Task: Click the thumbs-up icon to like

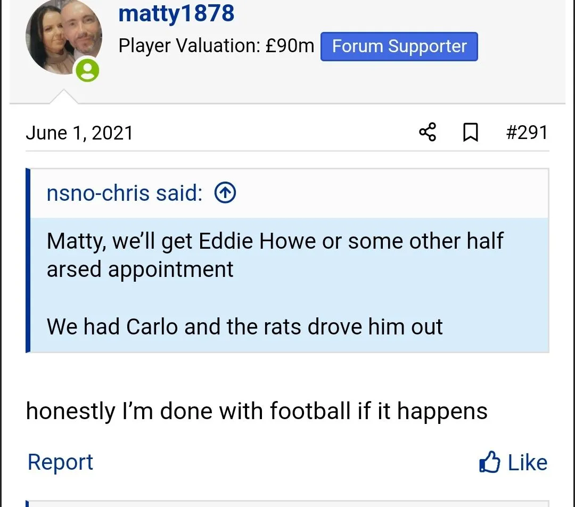Action: [x=489, y=462]
